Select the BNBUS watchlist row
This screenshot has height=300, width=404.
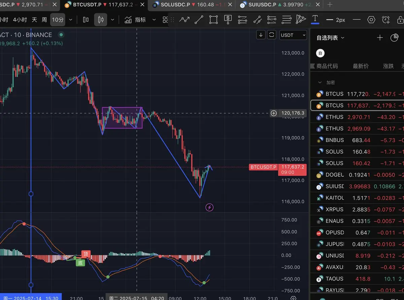(357, 140)
